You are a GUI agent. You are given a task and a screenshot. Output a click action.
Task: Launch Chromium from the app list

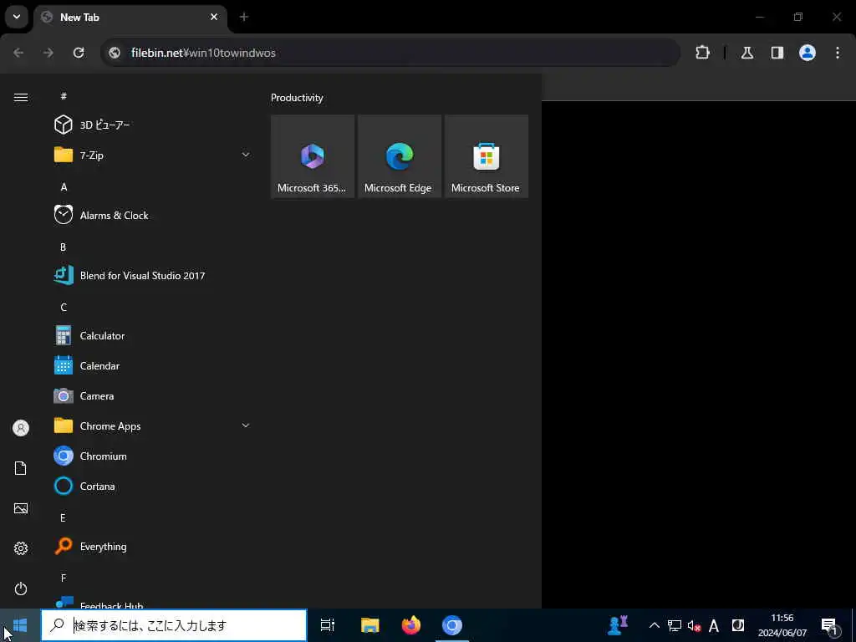pos(152,456)
